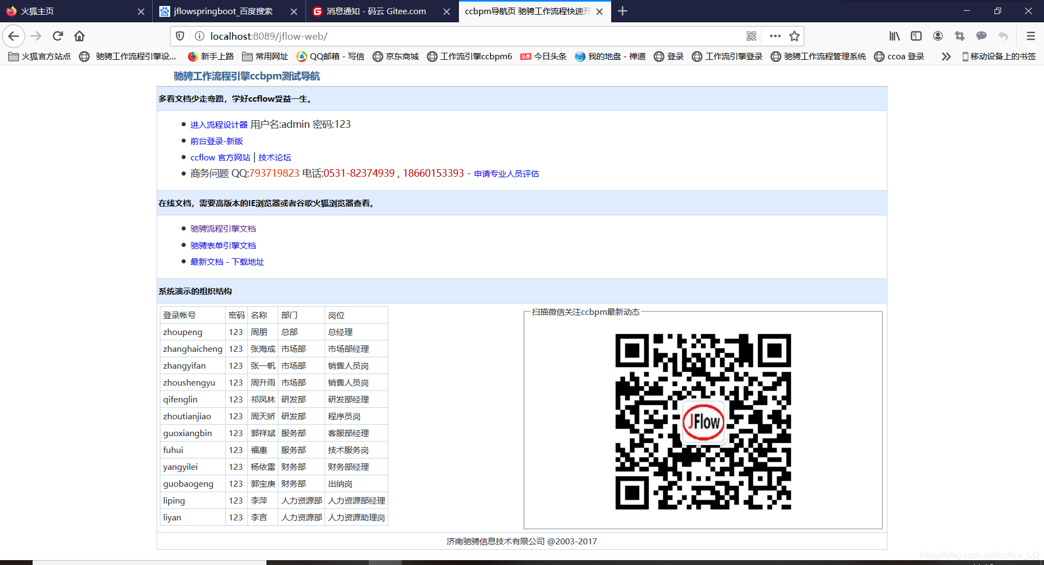Image resolution: width=1044 pixels, height=565 pixels.
Task: Click 人力资源助理岗 position cell
Action: tap(356, 518)
